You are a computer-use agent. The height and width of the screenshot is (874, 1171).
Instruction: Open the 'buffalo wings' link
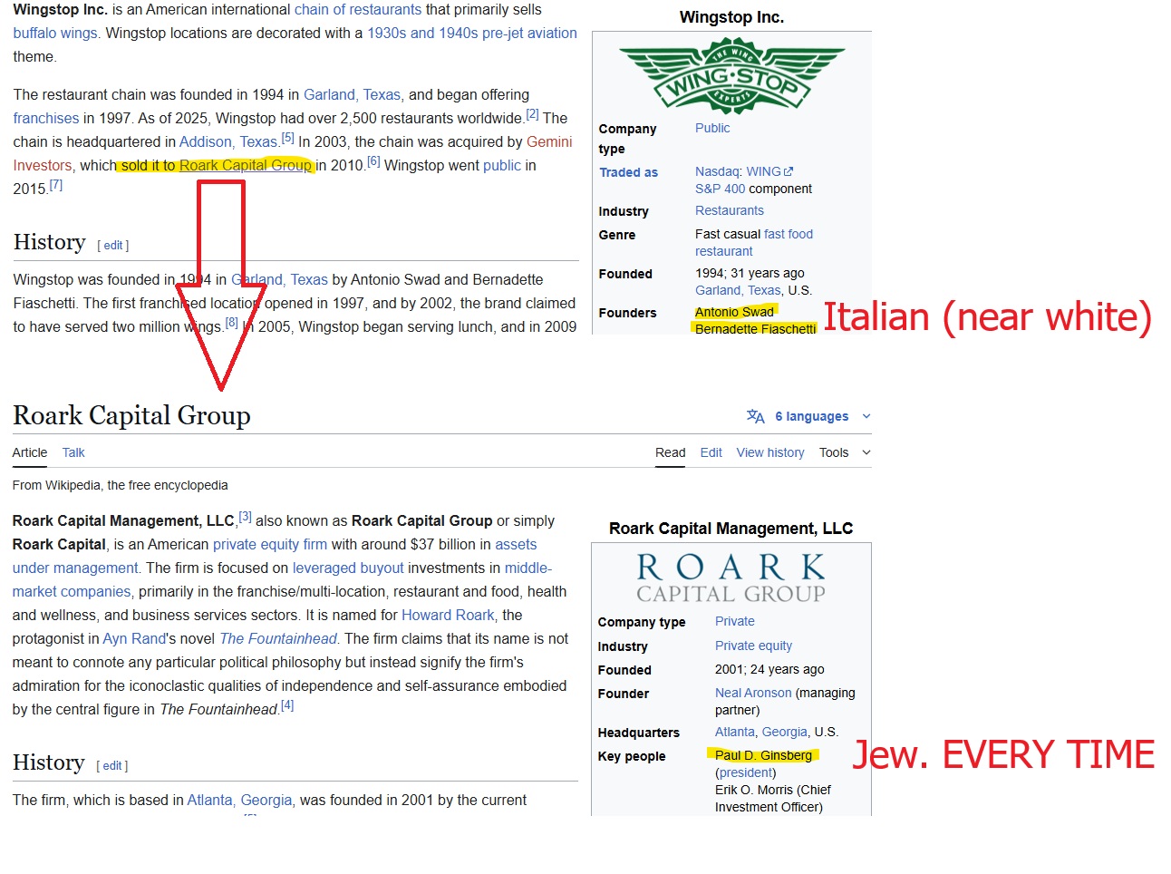click(55, 33)
